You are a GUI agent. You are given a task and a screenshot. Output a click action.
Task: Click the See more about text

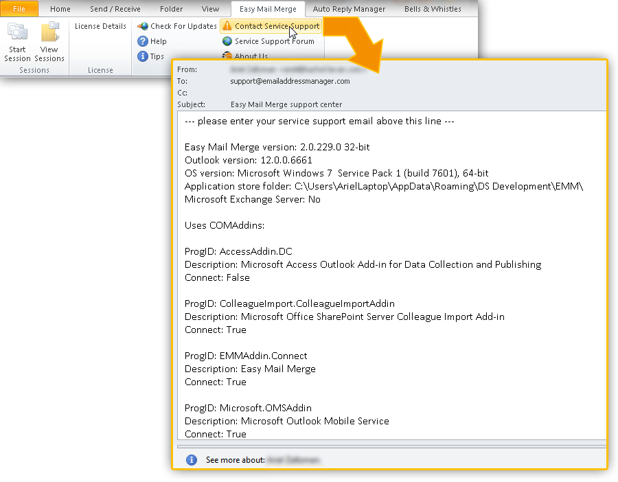pyautogui.click(x=236, y=460)
